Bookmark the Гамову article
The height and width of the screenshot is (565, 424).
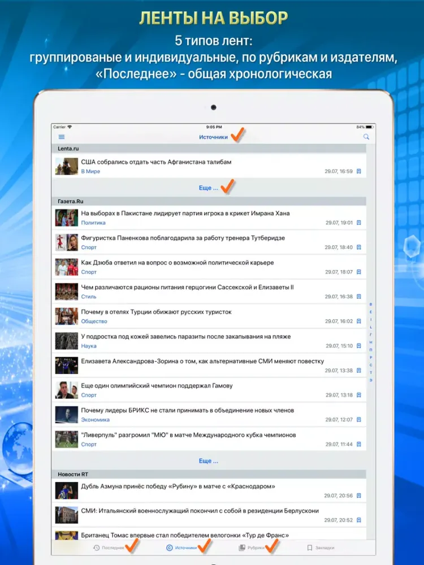point(359,395)
